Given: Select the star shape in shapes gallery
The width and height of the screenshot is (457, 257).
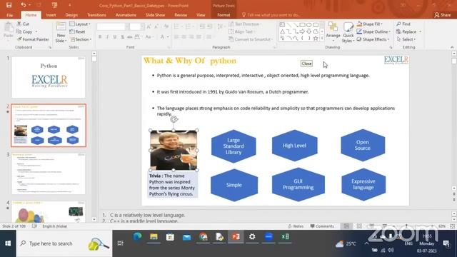Looking at the screenshot, I should (316, 38).
